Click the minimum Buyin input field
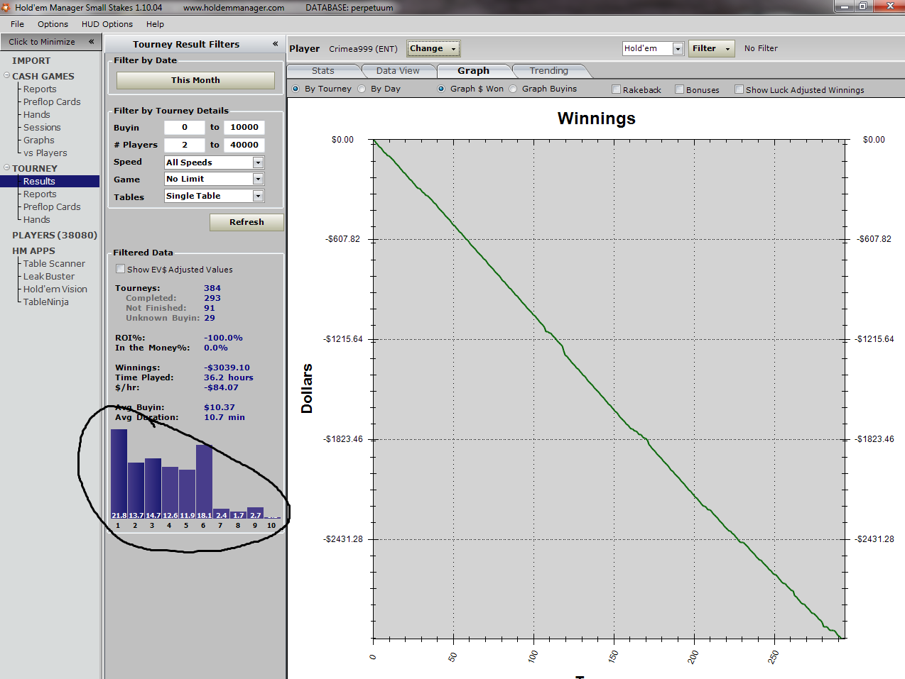Image resolution: width=905 pixels, height=679 pixels. pyautogui.click(x=184, y=127)
